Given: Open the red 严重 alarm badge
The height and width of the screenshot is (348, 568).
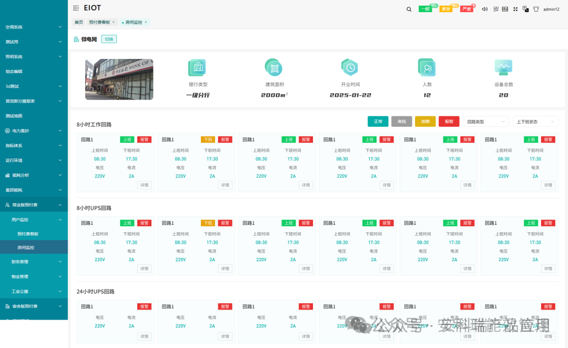Looking at the screenshot, I should click(466, 9).
